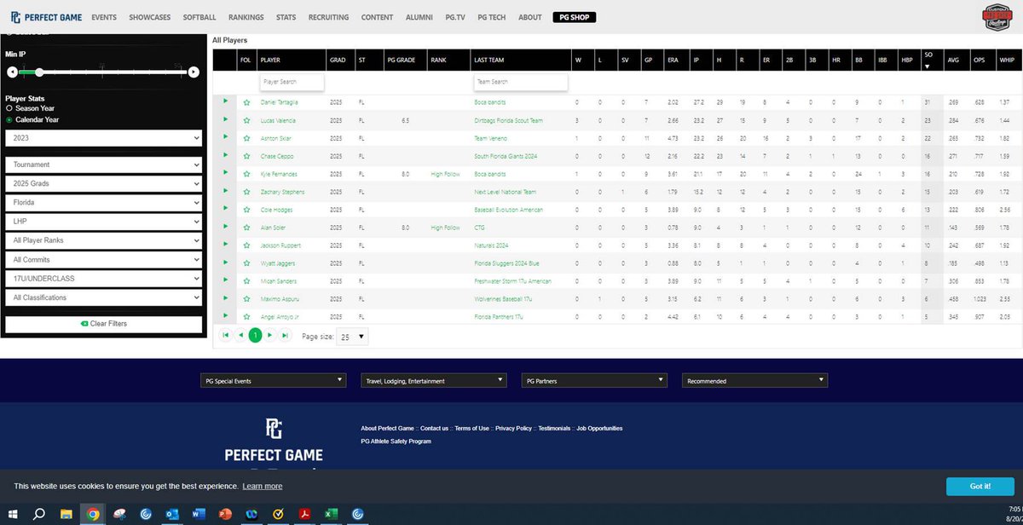
Task: Click the Clear Filters button
Action: [x=103, y=324]
